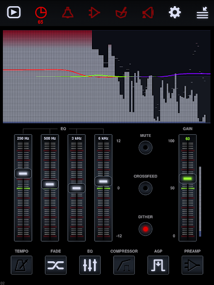Tap the red speaker output icon
Image resolution: width=214 pixels, height=285 pixels.
(148, 13)
